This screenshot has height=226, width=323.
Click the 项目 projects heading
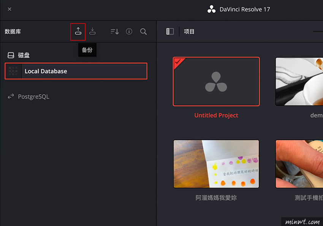coord(189,32)
